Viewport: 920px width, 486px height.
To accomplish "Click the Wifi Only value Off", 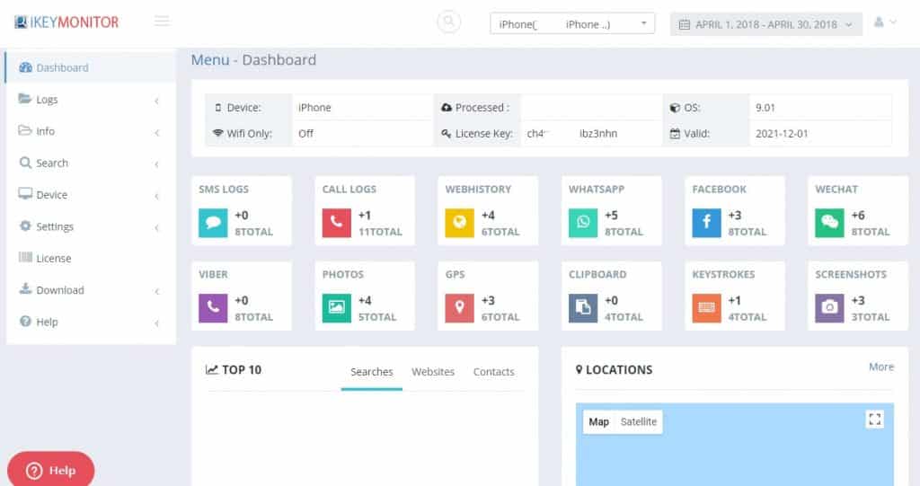I will 305,133.
